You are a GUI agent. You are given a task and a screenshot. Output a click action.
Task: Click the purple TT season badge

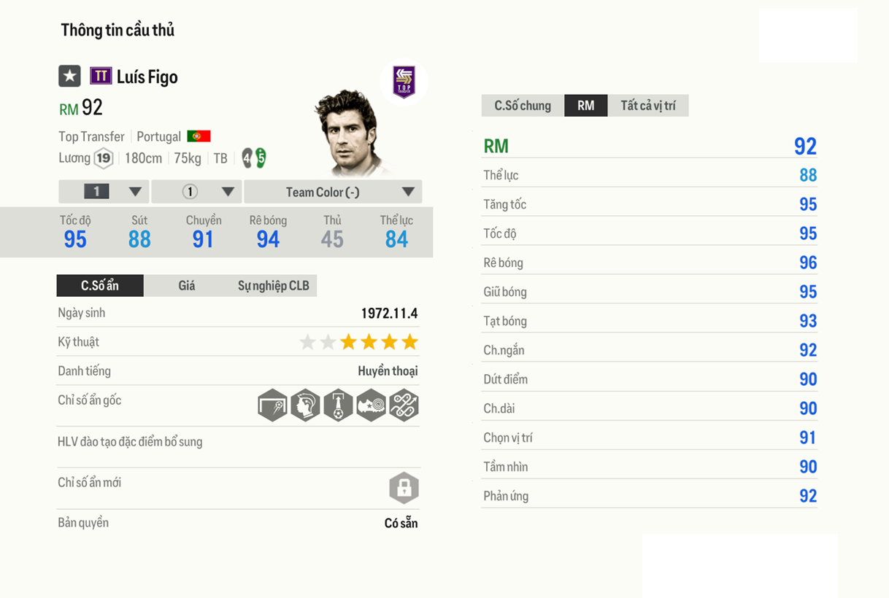101,76
